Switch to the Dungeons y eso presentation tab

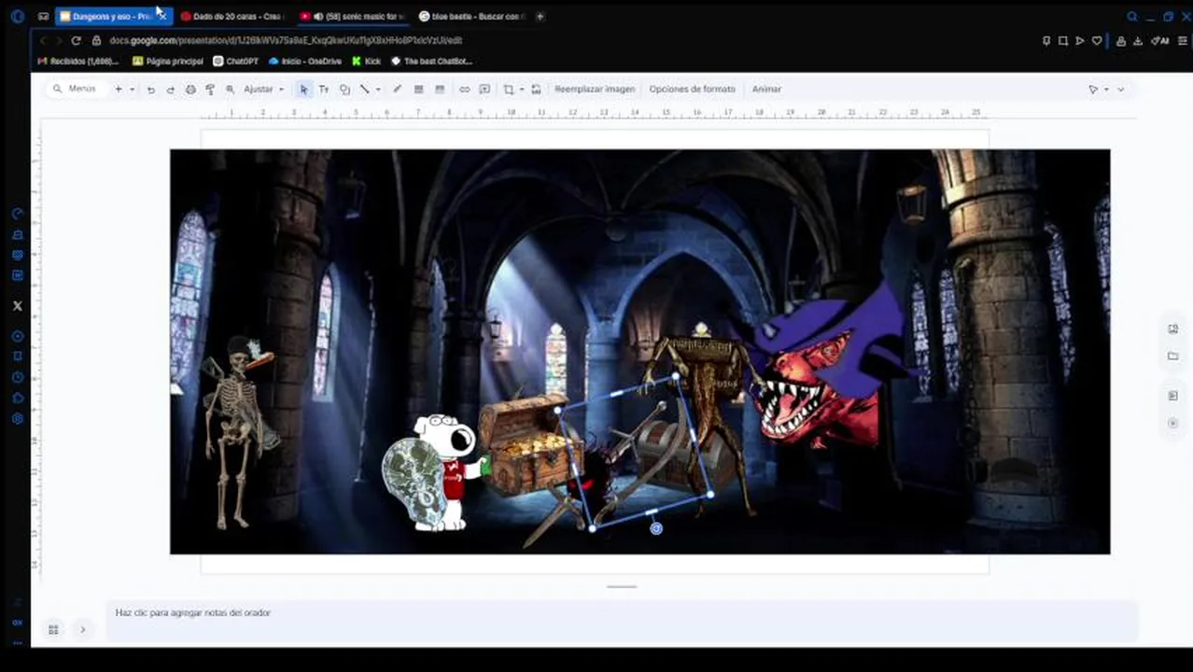pos(113,16)
